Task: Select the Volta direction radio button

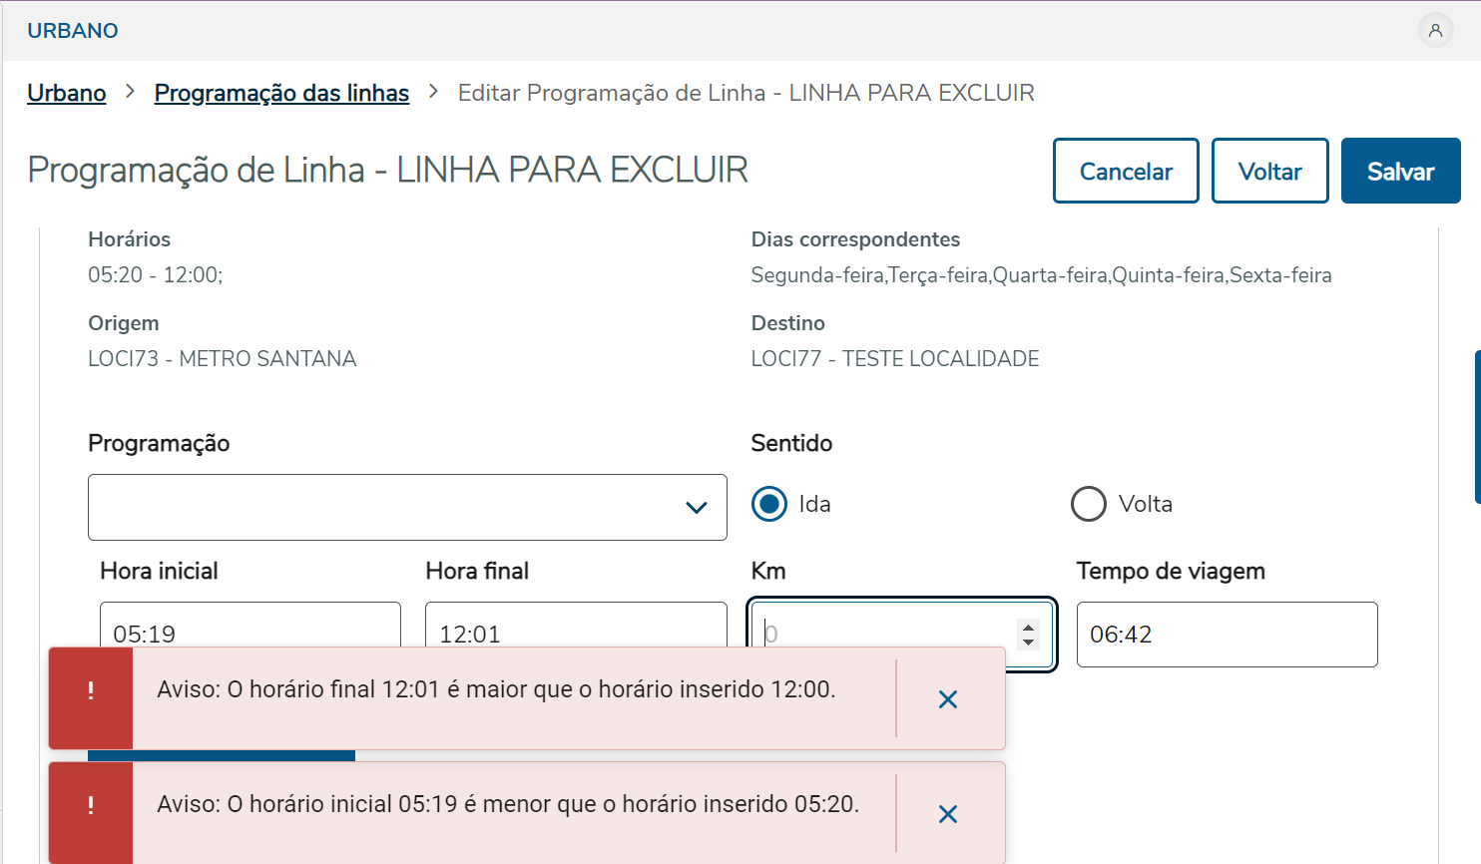Action: (x=1089, y=504)
